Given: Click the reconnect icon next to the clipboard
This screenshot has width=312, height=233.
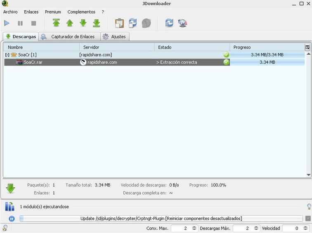Looking at the screenshot, I should (132, 23).
